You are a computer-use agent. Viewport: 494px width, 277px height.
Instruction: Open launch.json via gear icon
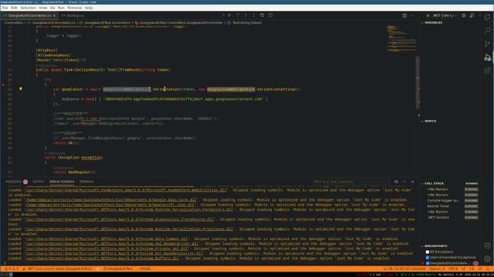(464, 15)
